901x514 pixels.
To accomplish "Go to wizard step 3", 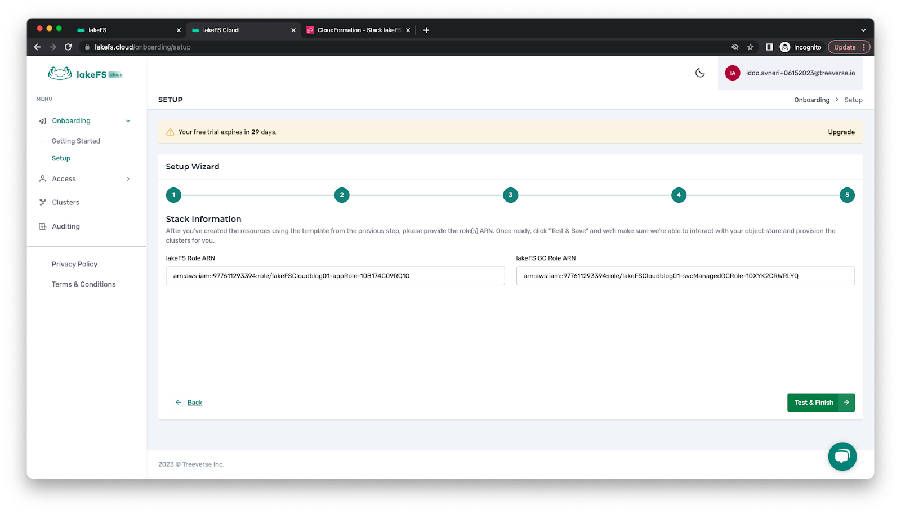I will click(510, 195).
